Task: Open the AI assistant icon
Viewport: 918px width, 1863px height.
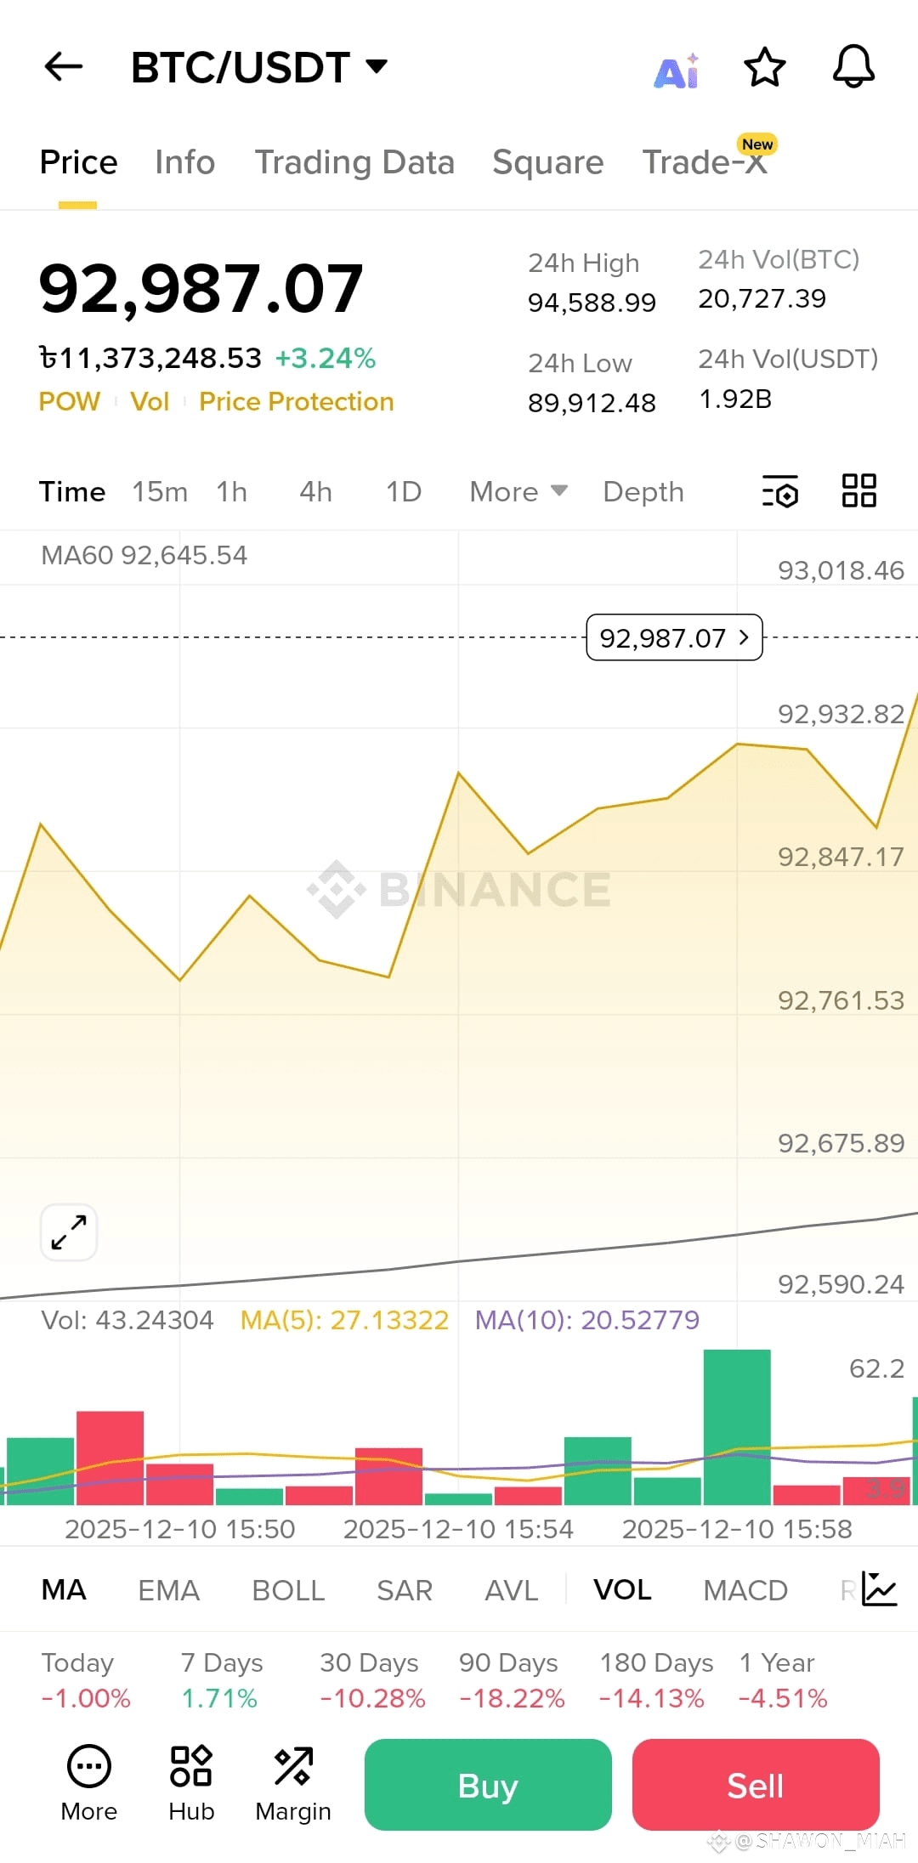Action: [x=677, y=71]
